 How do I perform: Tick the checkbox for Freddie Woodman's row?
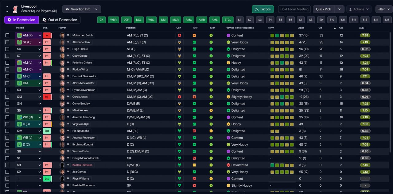[7, 185]
